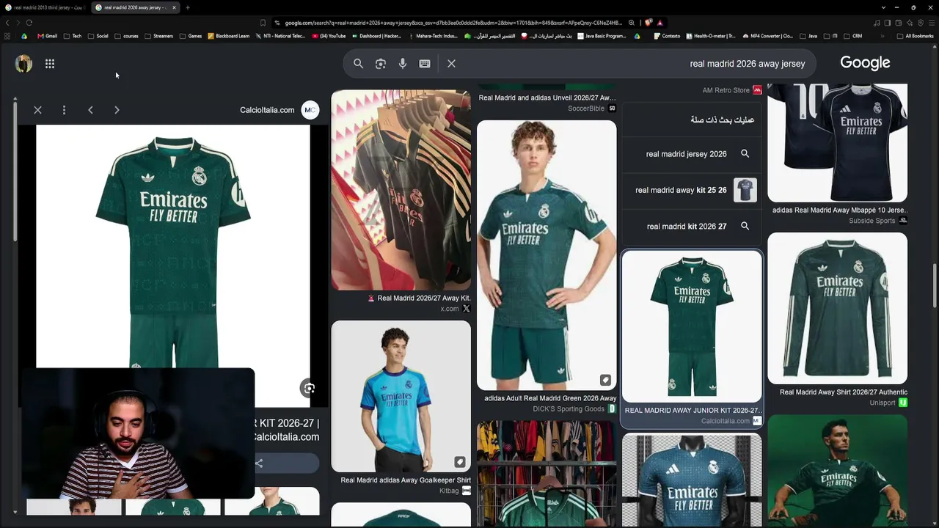Reload the current page
The height and width of the screenshot is (528, 939).
pos(29,23)
